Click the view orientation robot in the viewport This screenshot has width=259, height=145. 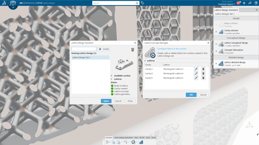pos(249,125)
